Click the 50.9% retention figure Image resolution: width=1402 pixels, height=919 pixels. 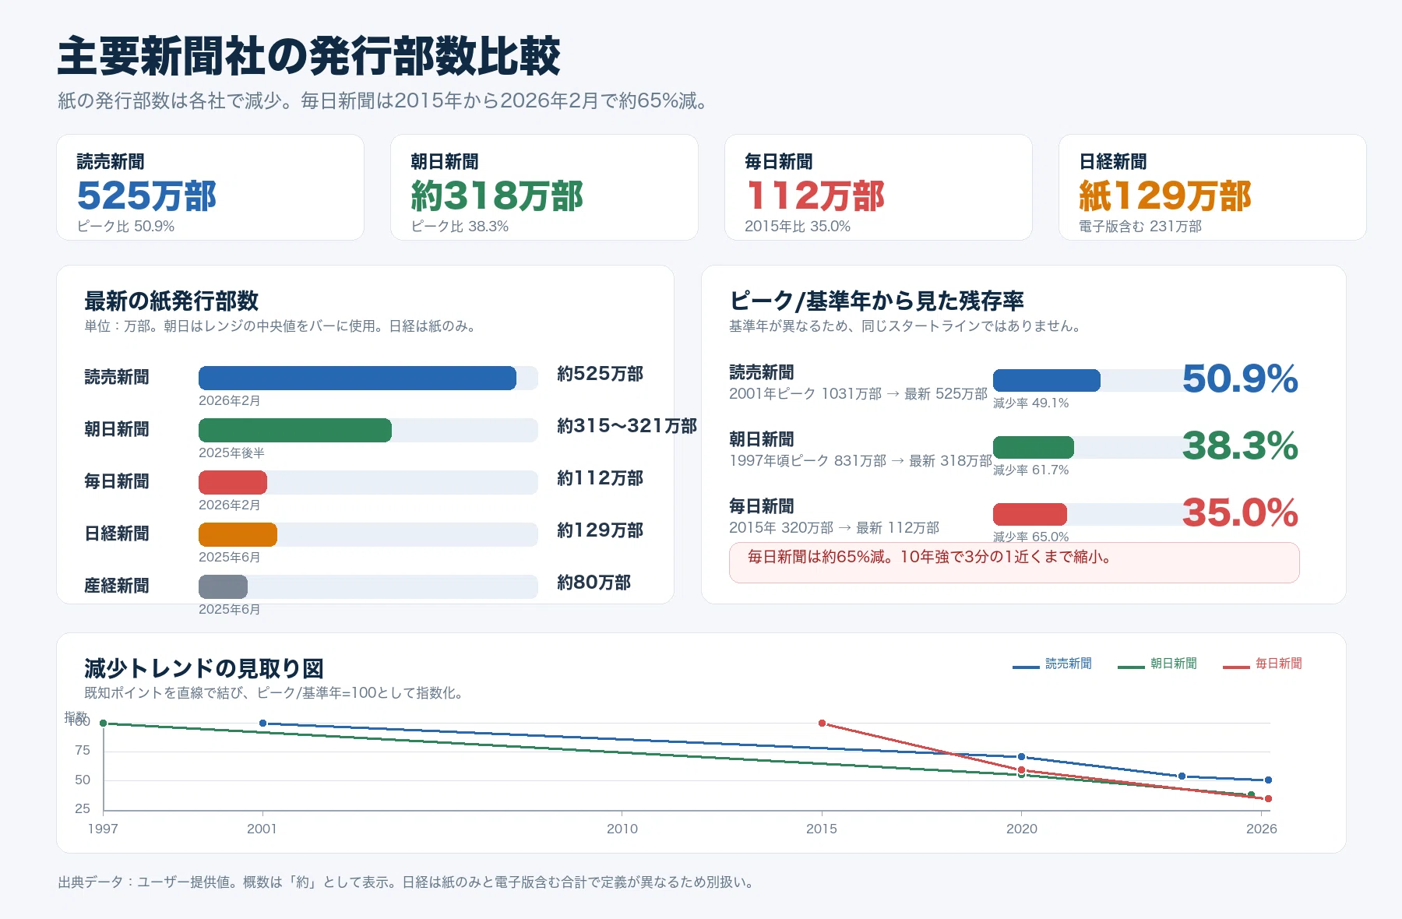1240,379
